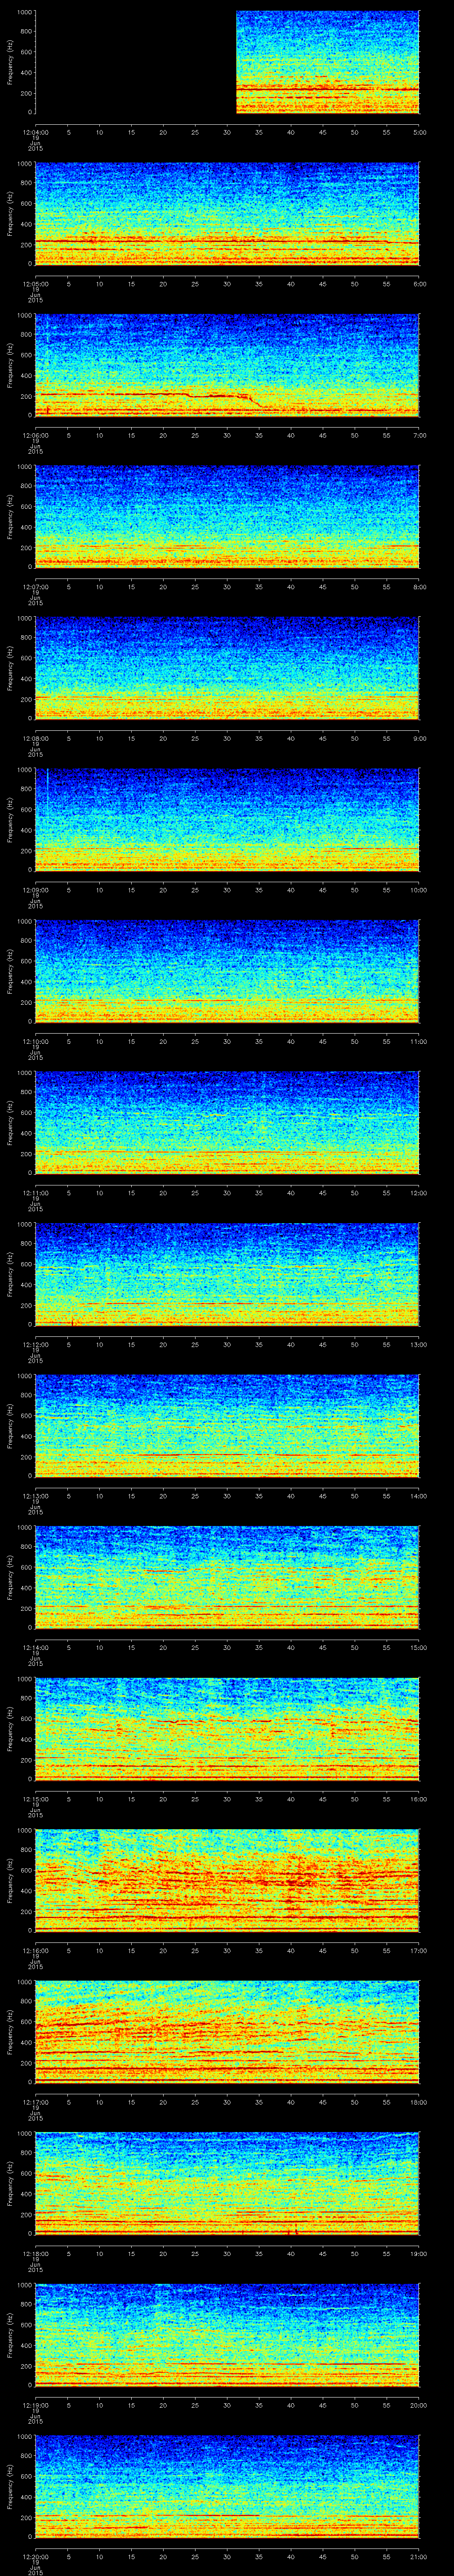Pick the spectrogram plot starting 12:10:00
This screenshot has height=2576, width=454.
pyautogui.click(x=227, y=971)
